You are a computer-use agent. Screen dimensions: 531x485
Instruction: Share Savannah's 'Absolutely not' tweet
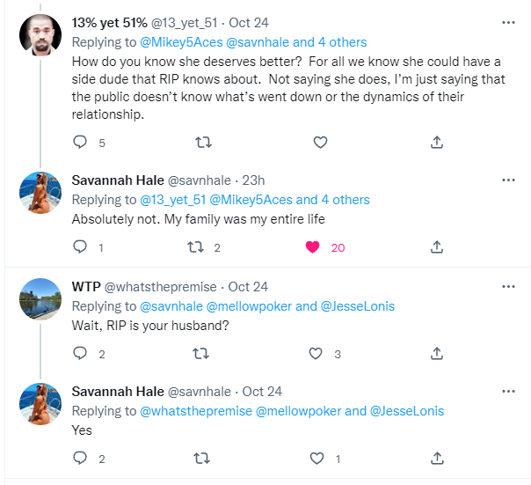pyautogui.click(x=437, y=247)
